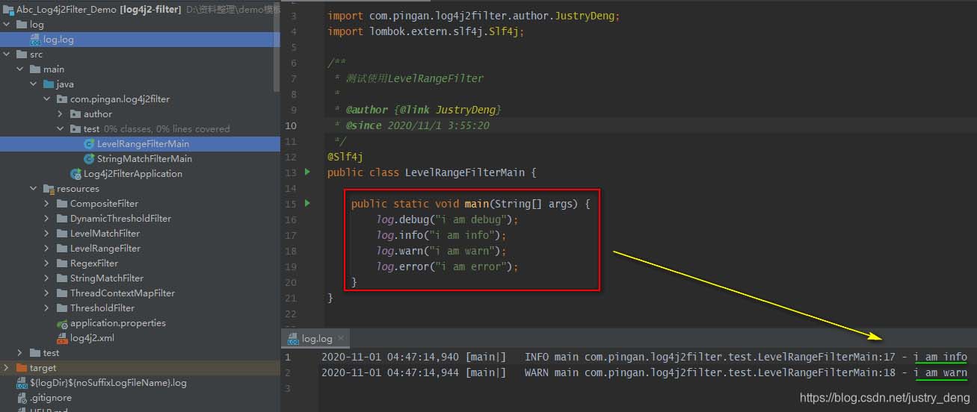Screen dimensions: 977x412
Task: Close the log.log editor tab
Action: (340, 339)
